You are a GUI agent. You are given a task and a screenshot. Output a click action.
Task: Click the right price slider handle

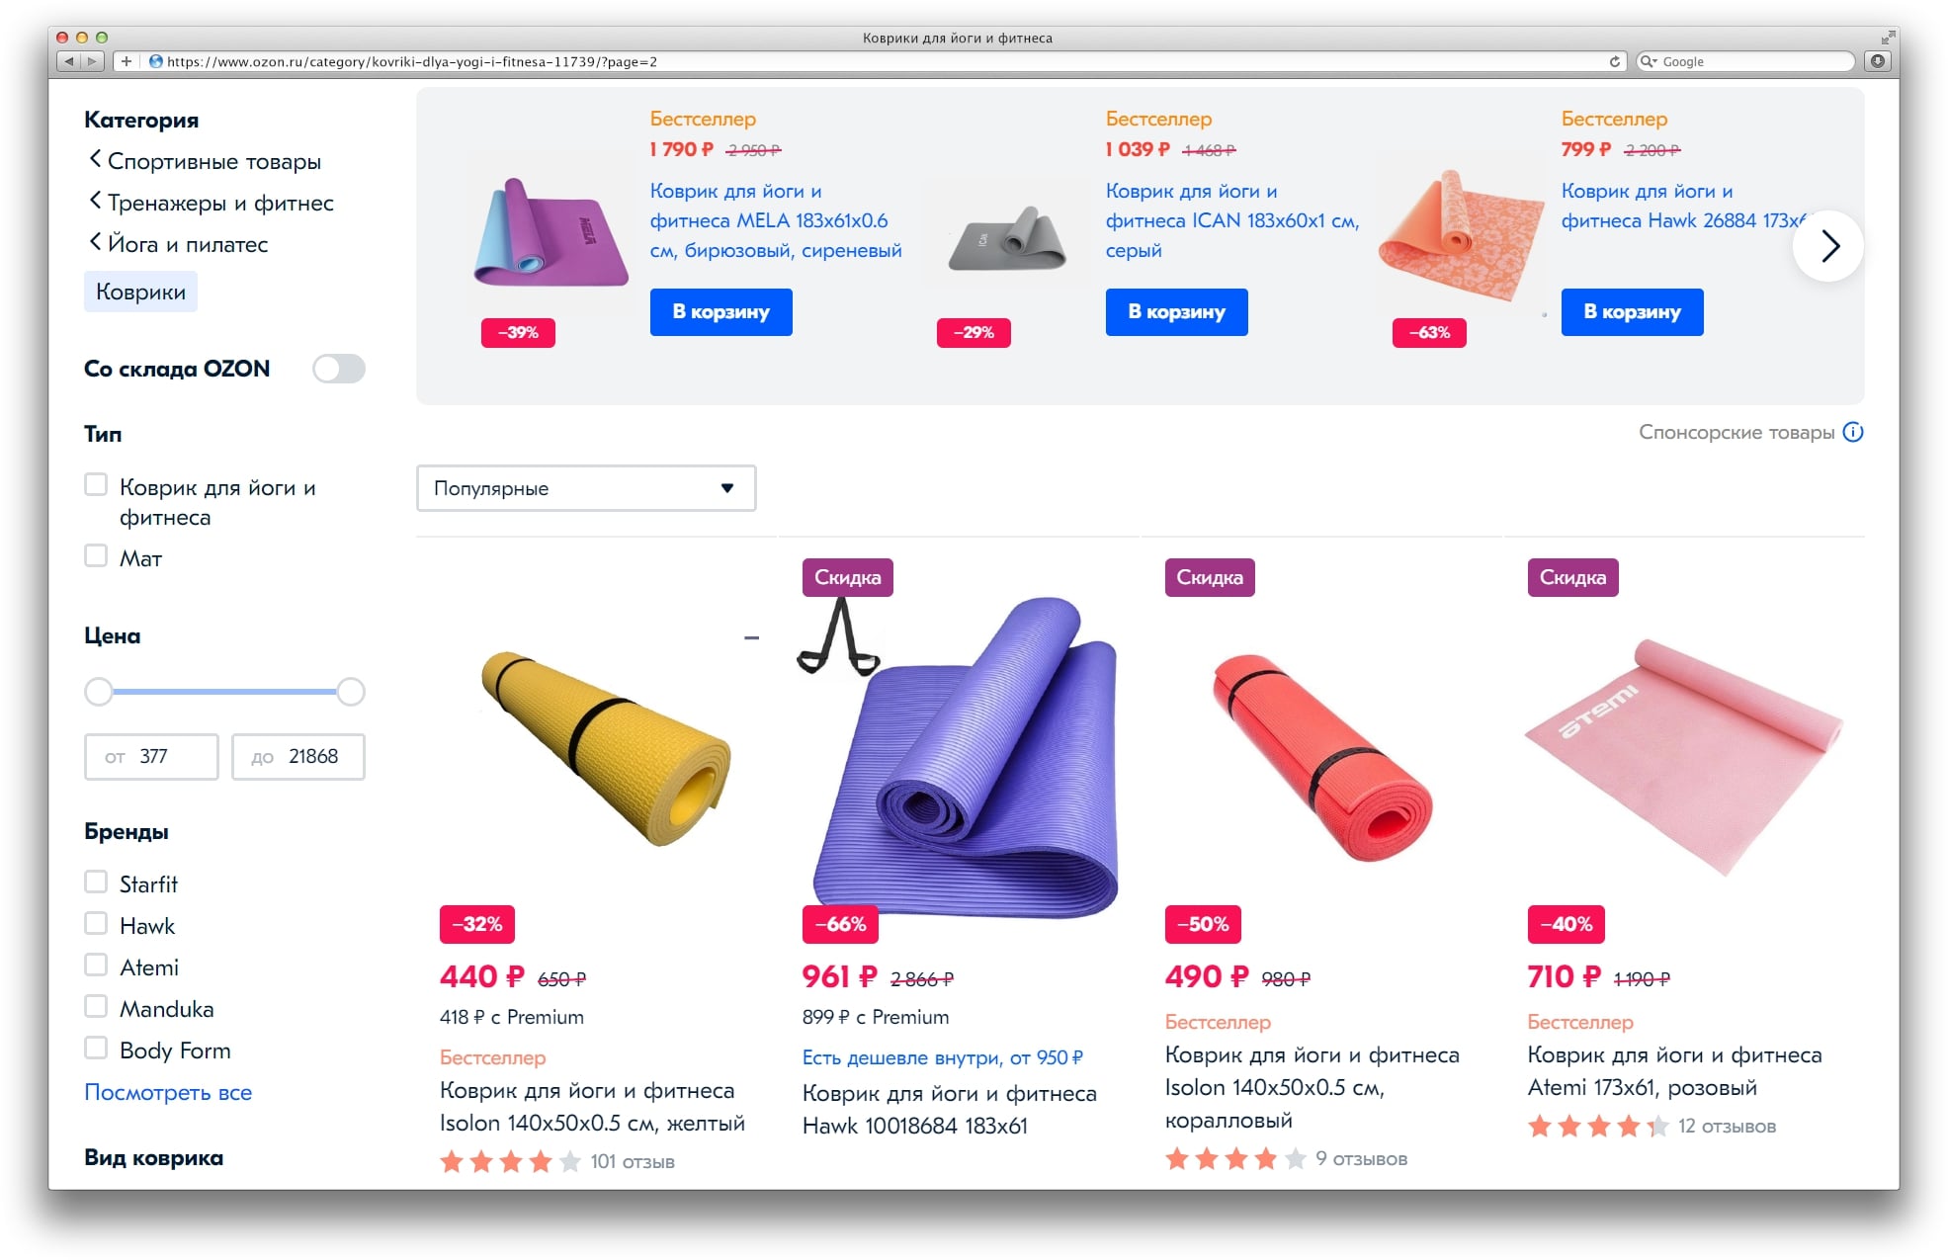coord(351,692)
